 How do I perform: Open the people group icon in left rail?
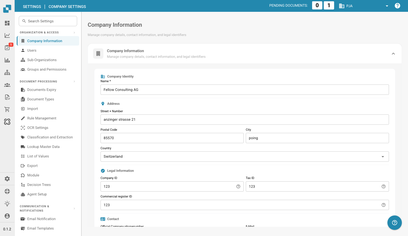click(x=7, y=85)
